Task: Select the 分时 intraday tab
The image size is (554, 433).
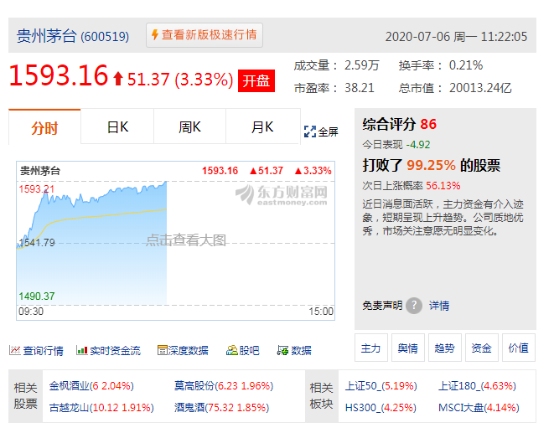Action: pyautogui.click(x=44, y=127)
